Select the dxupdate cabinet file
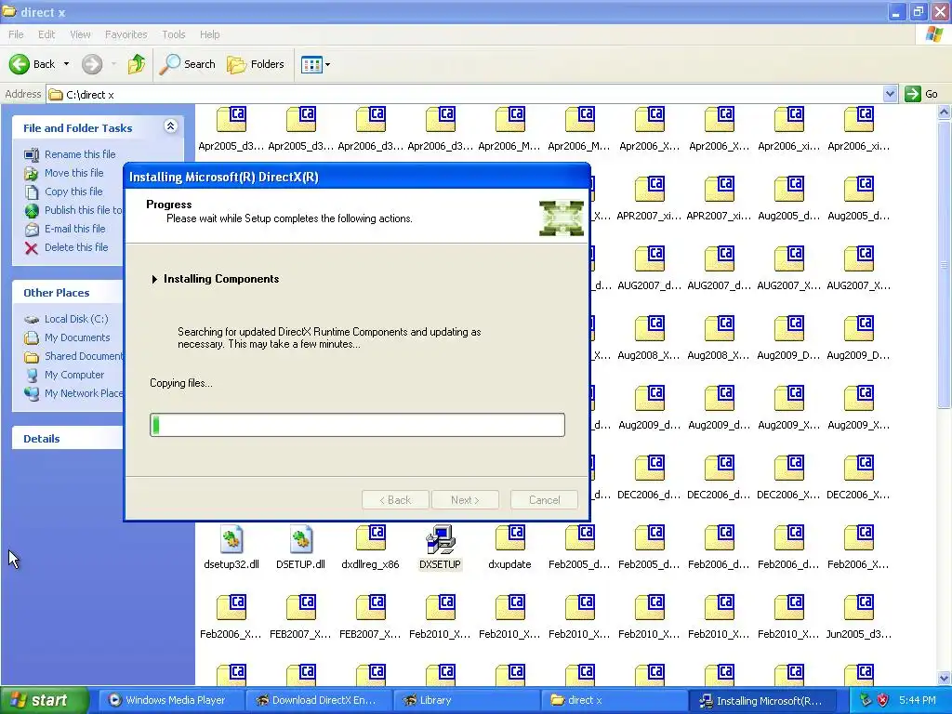 pyautogui.click(x=510, y=539)
